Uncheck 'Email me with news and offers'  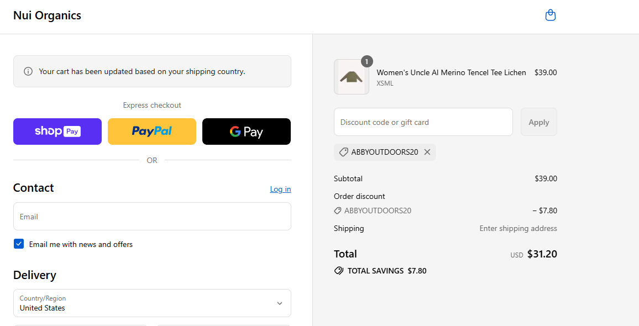(18, 244)
